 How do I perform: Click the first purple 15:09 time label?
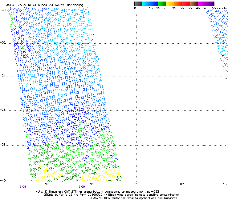[22, 187]
